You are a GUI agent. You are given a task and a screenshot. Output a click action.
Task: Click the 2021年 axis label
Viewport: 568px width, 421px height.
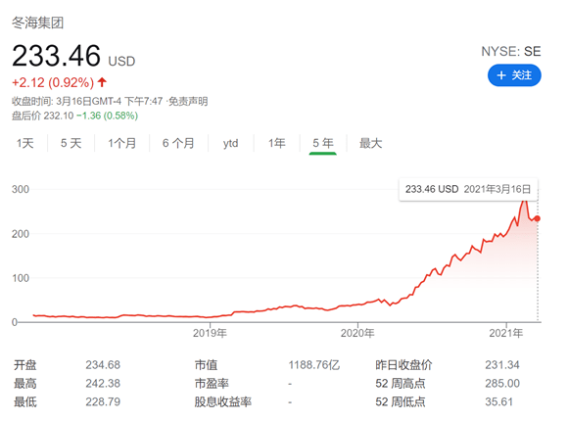(x=506, y=333)
